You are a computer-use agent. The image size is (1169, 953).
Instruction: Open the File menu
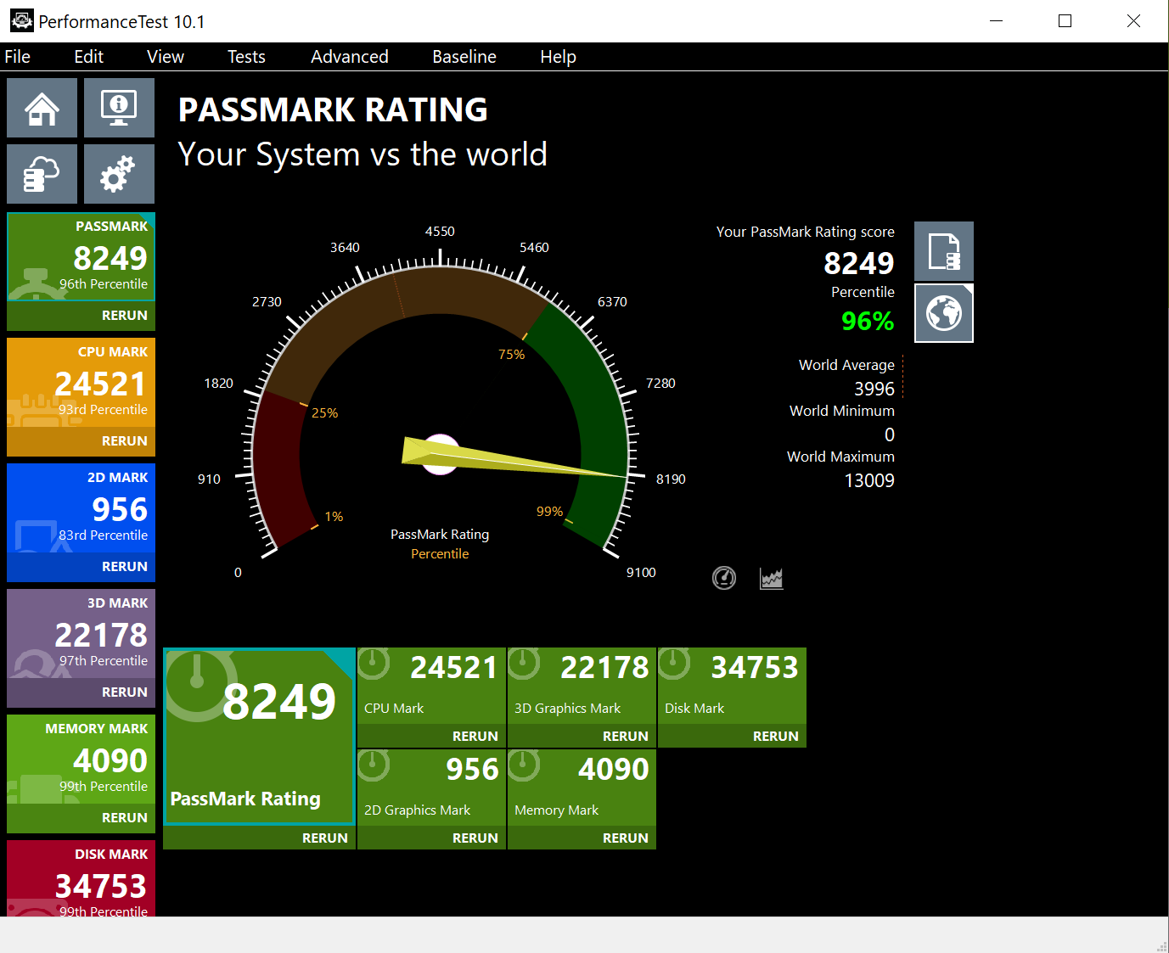tap(18, 57)
